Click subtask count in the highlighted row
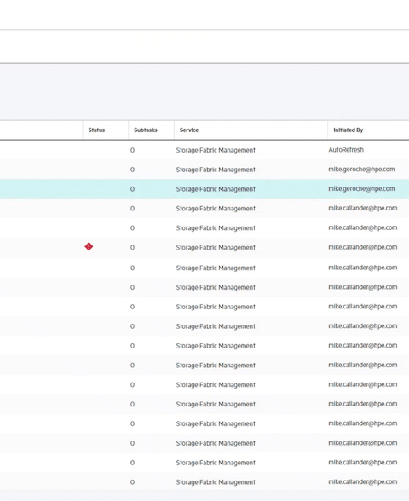This screenshot has height=501, width=409. pos(132,189)
